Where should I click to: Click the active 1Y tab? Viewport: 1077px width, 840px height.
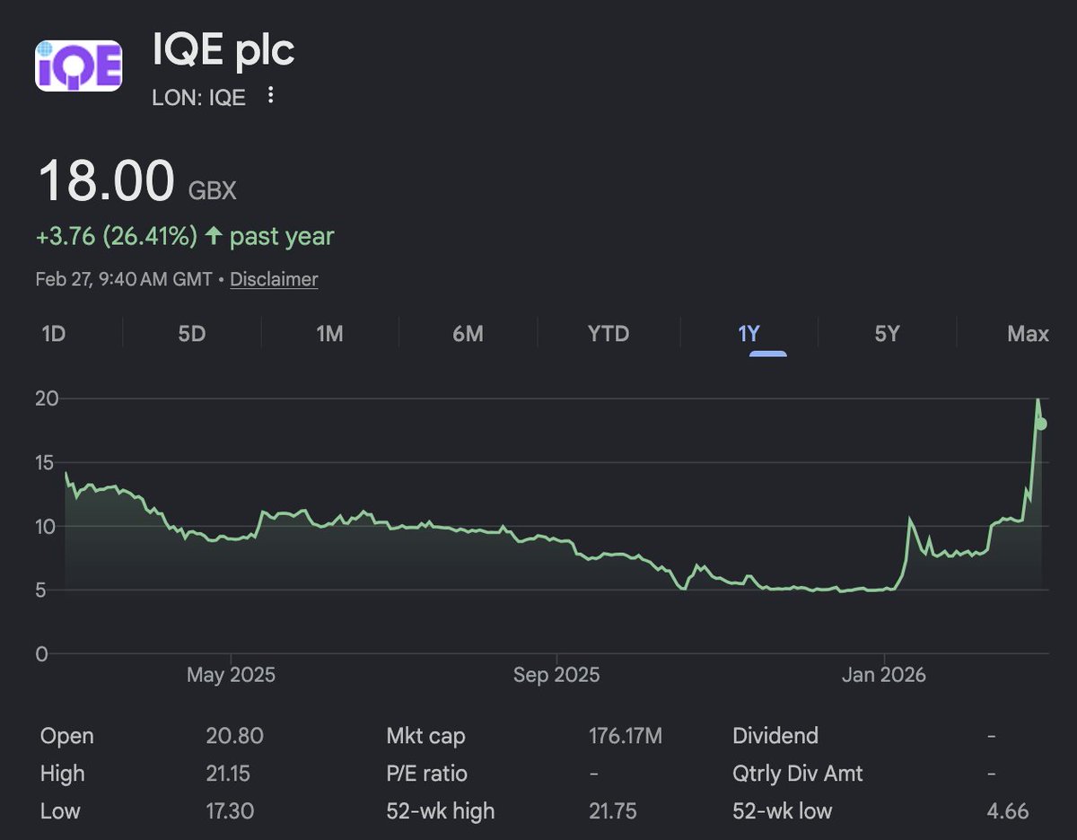749,334
